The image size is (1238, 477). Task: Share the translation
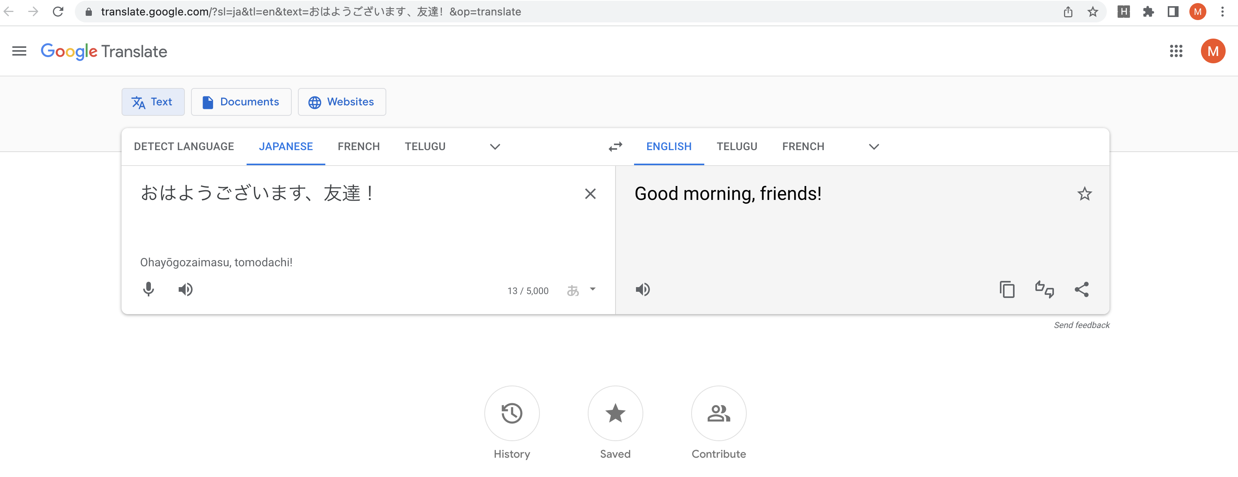[x=1081, y=289]
